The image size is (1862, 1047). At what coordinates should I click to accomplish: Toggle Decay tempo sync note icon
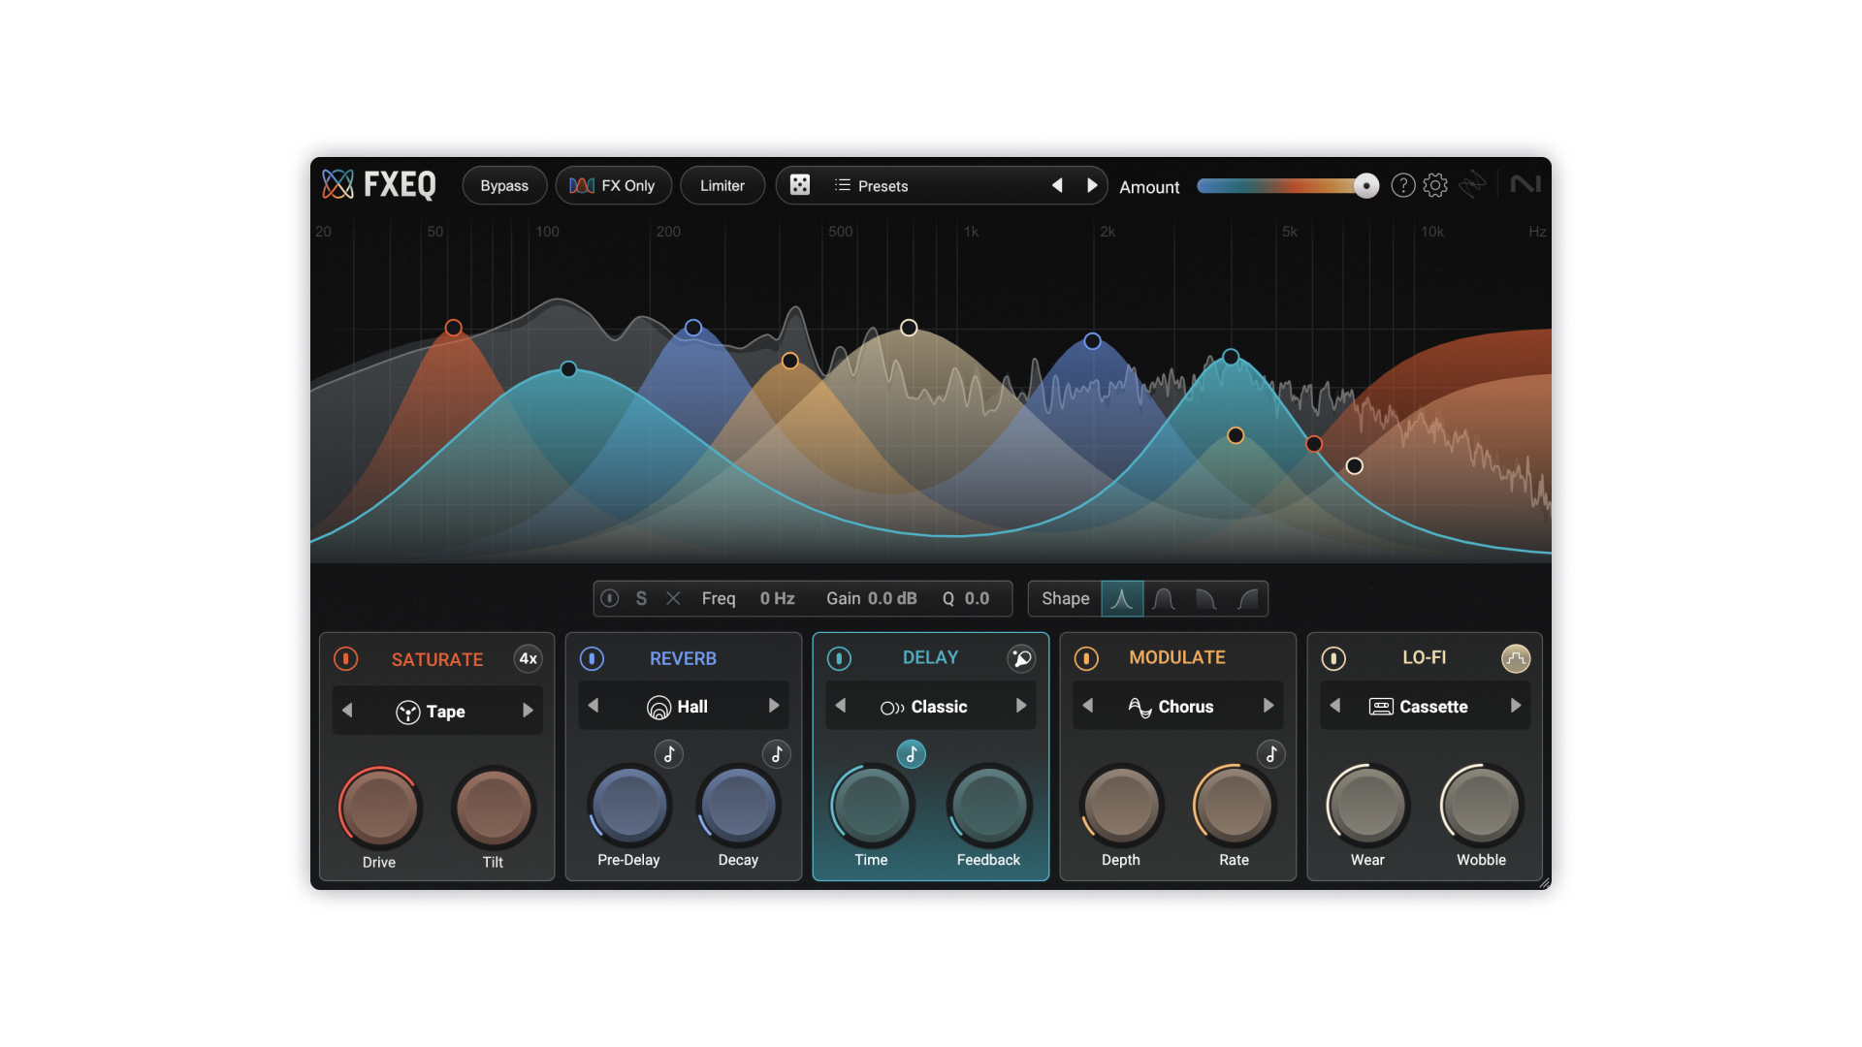point(777,754)
